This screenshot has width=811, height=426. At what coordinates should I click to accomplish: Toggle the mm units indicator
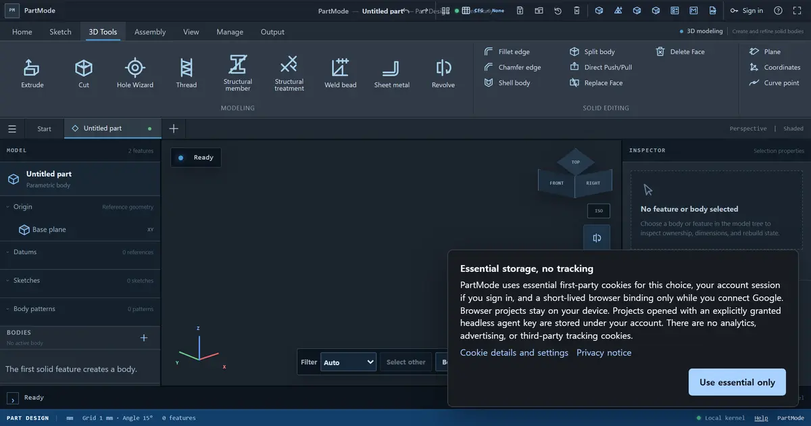(x=70, y=418)
